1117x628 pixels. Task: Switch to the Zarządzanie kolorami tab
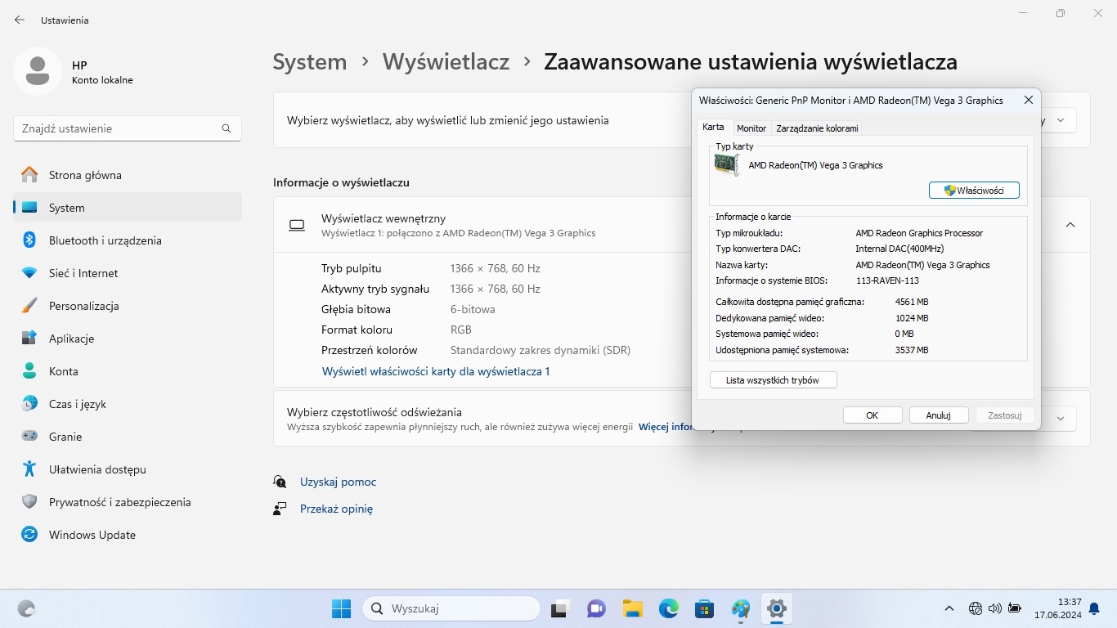[x=817, y=128]
